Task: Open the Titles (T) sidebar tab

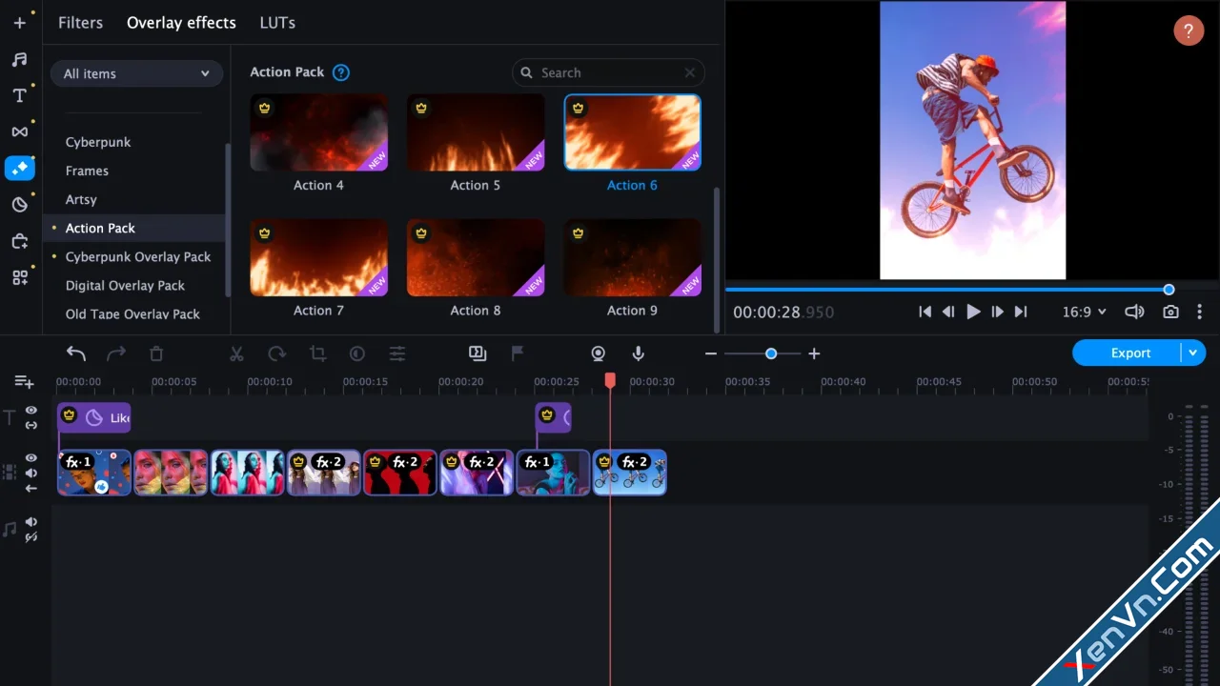Action: pyautogui.click(x=19, y=95)
